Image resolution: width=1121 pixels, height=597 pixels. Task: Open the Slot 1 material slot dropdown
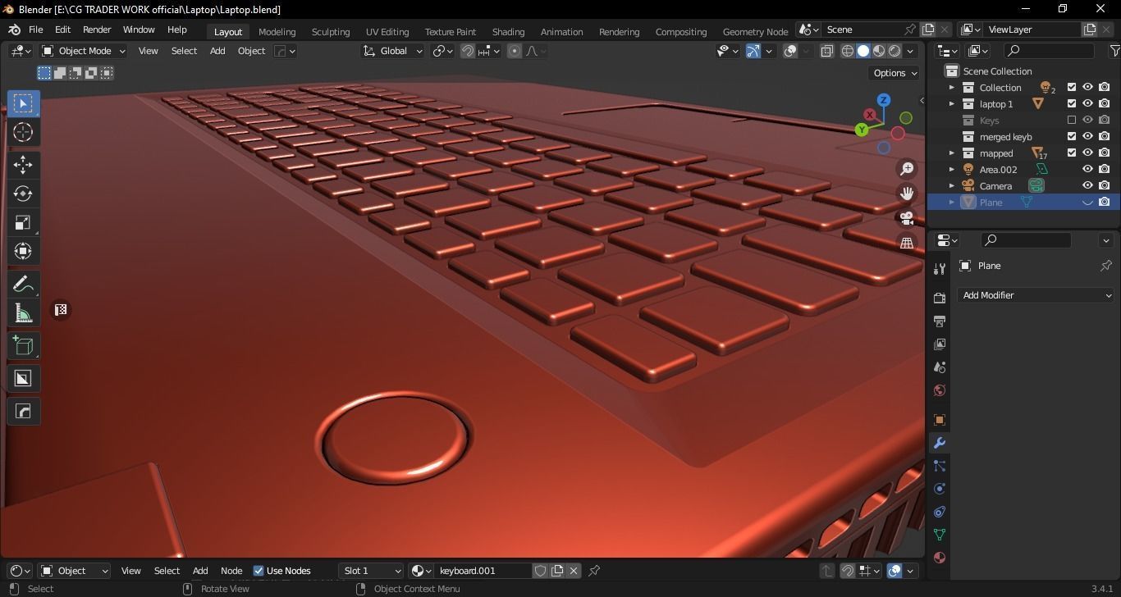371,571
